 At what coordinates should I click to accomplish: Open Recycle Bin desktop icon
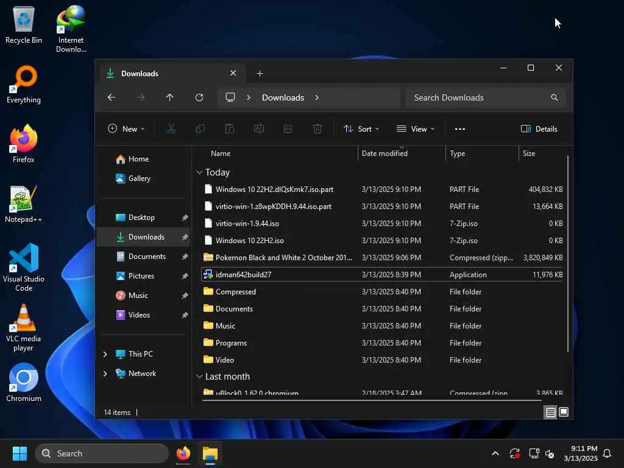click(x=24, y=26)
